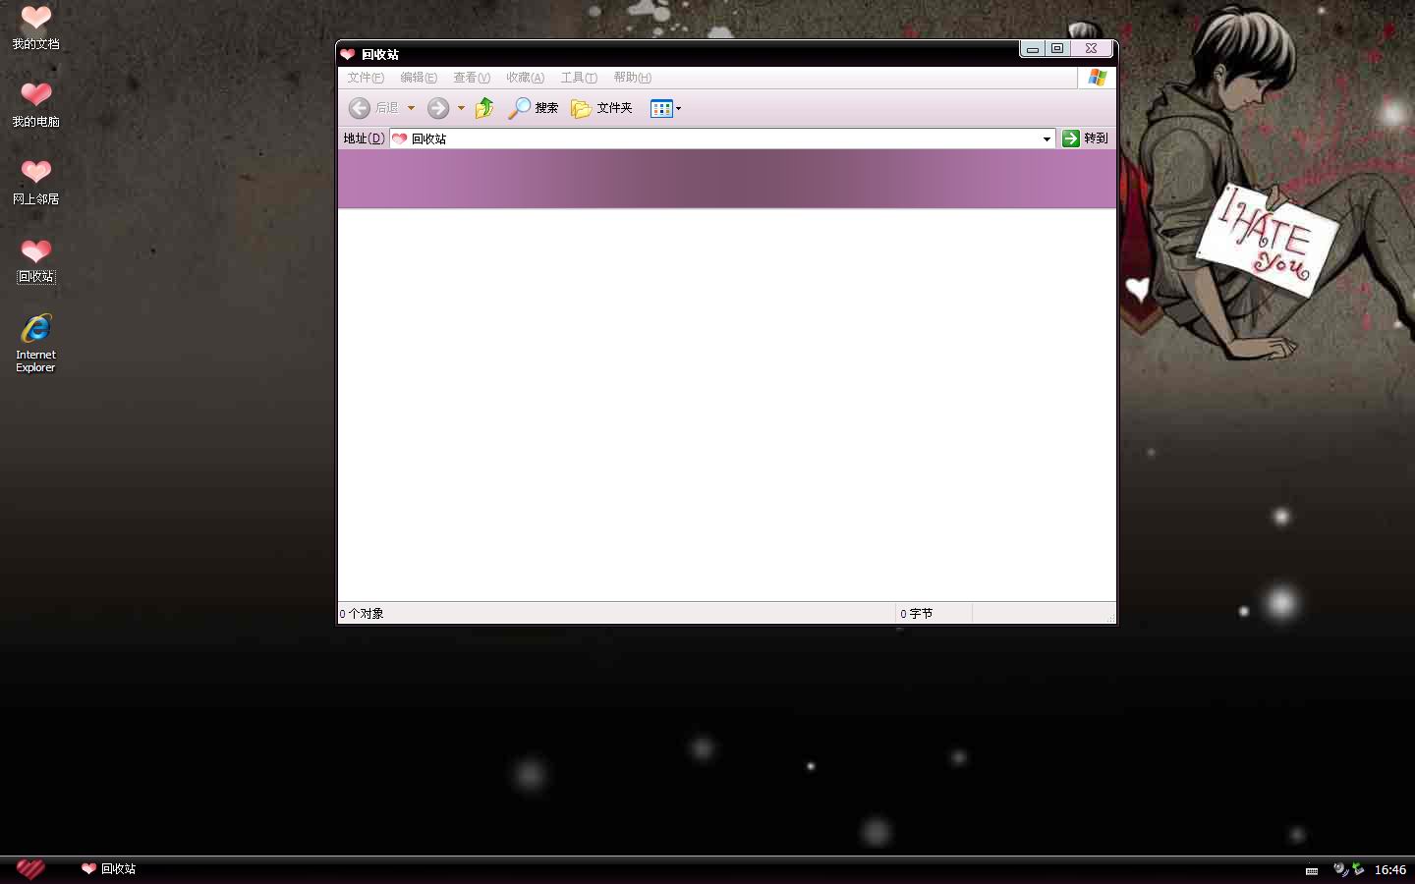Viewport: 1415px width, 884px height.
Task: Open the Views dropdown arrow
Action: pyautogui.click(x=678, y=108)
